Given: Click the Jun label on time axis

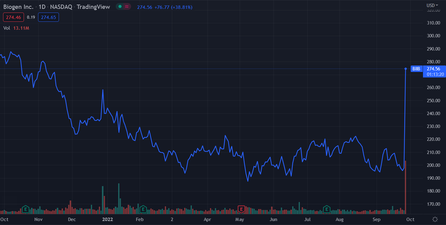Looking at the screenshot, I should pos(273,219).
